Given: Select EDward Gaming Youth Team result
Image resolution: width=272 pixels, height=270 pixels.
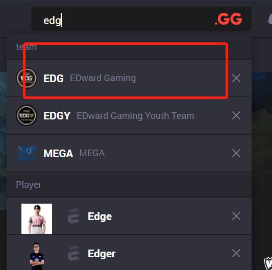Looking at the screenshot, I should tap(129, 115).
